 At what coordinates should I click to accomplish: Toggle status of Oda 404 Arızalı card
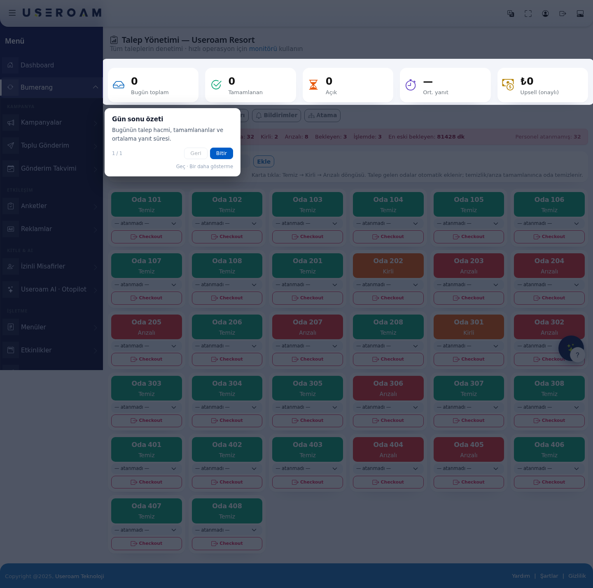(388, 449)
